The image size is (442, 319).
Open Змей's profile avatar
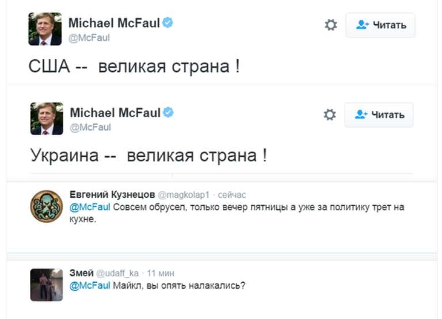pos(46,284)
